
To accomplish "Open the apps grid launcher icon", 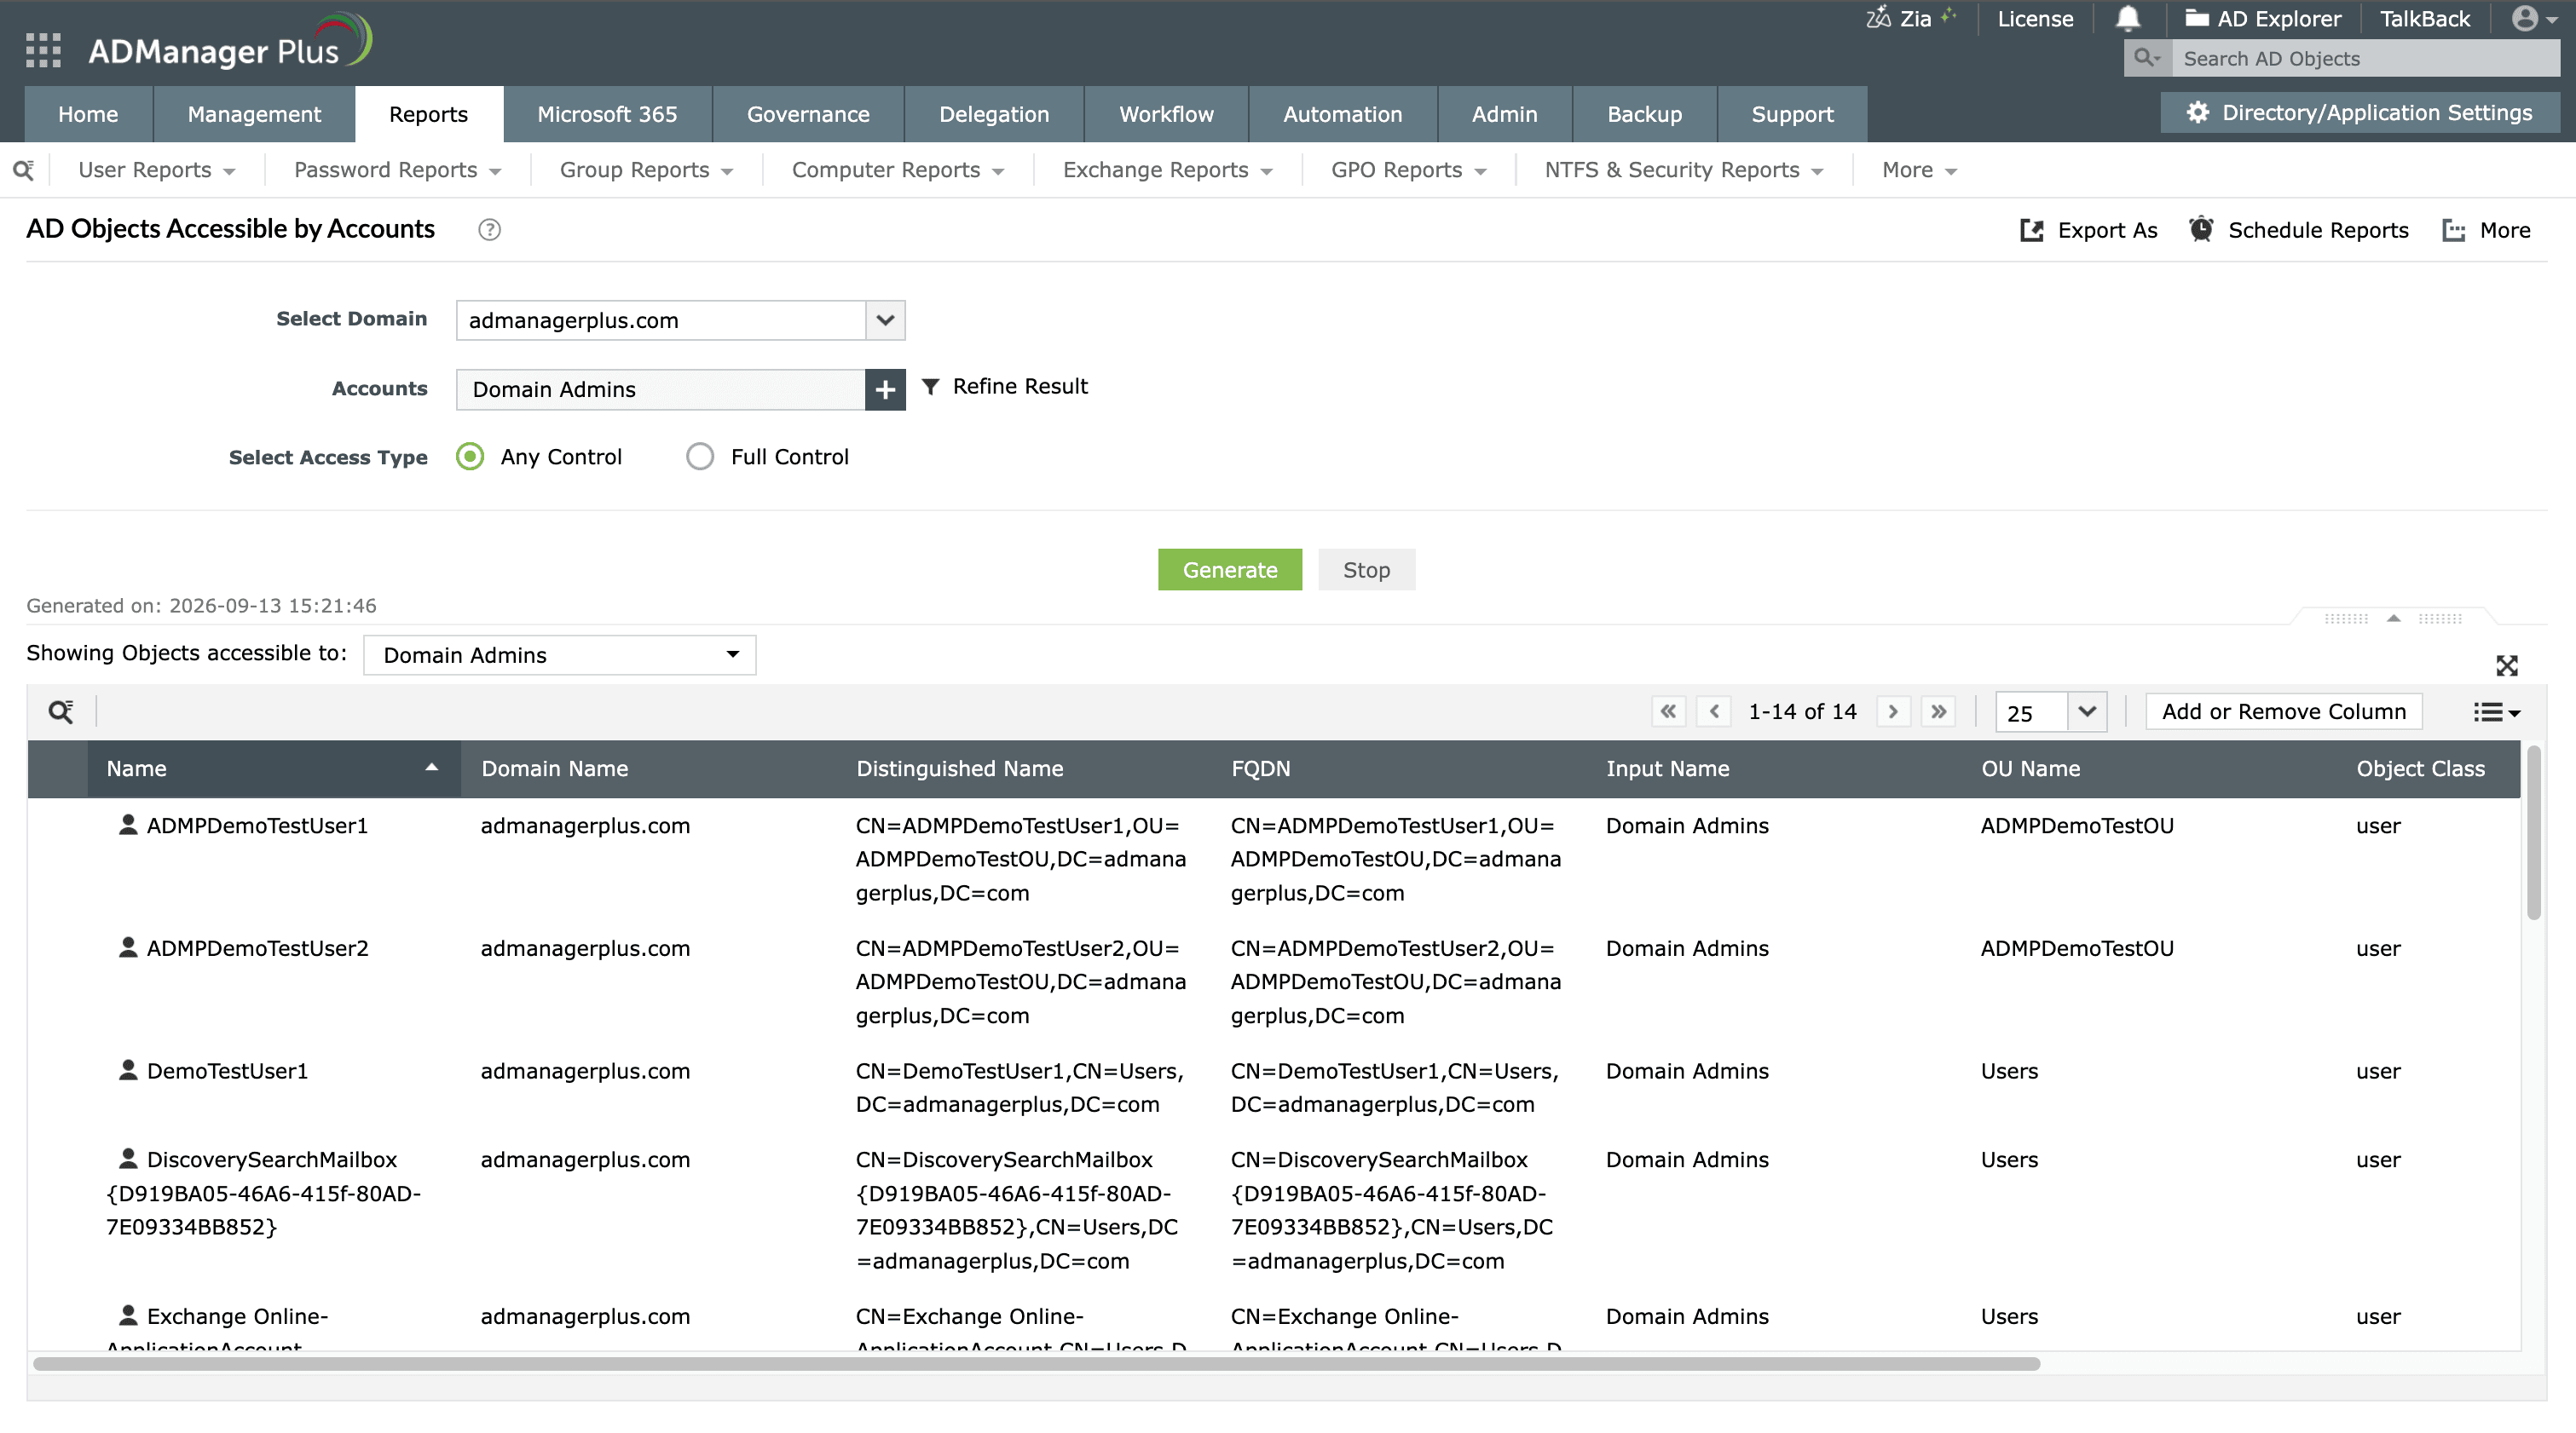I will coord(43,50).
